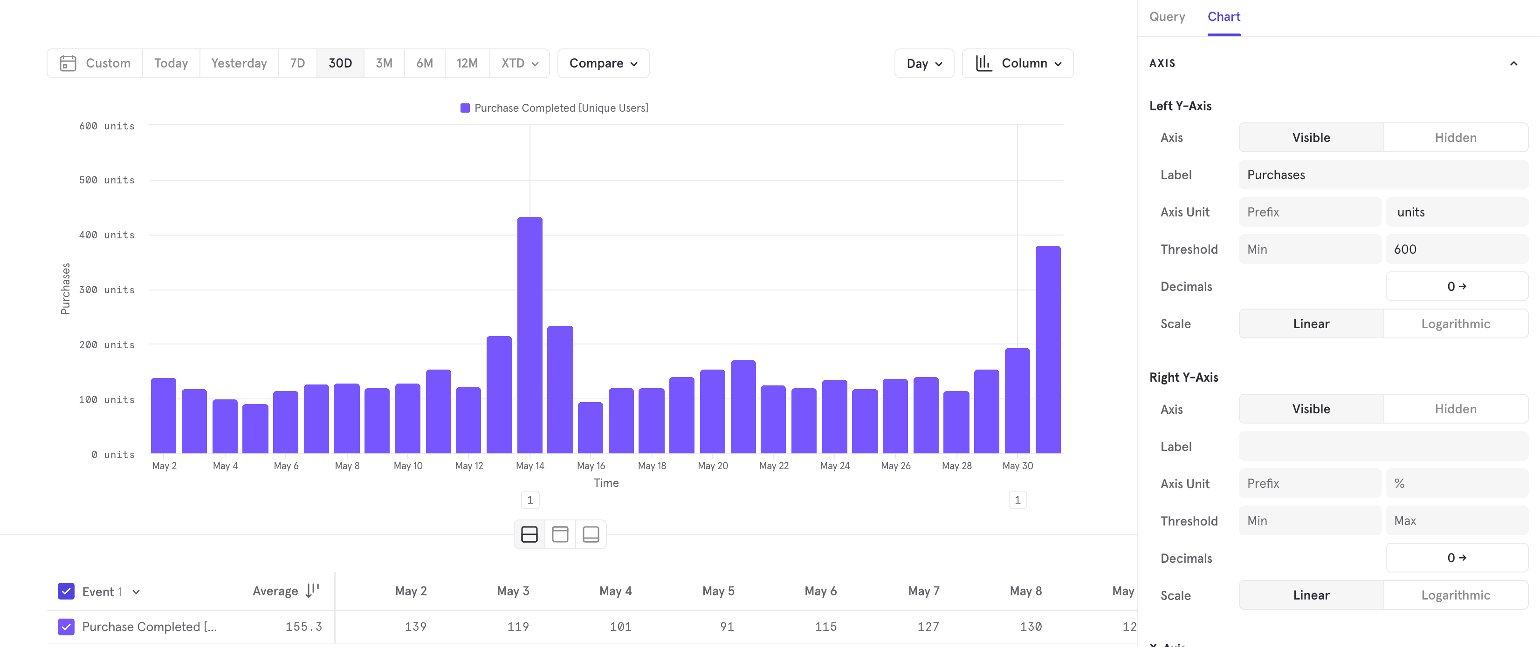Set Left Y-Axis to Hidden
The image size is (1540, 647).
1455,138
